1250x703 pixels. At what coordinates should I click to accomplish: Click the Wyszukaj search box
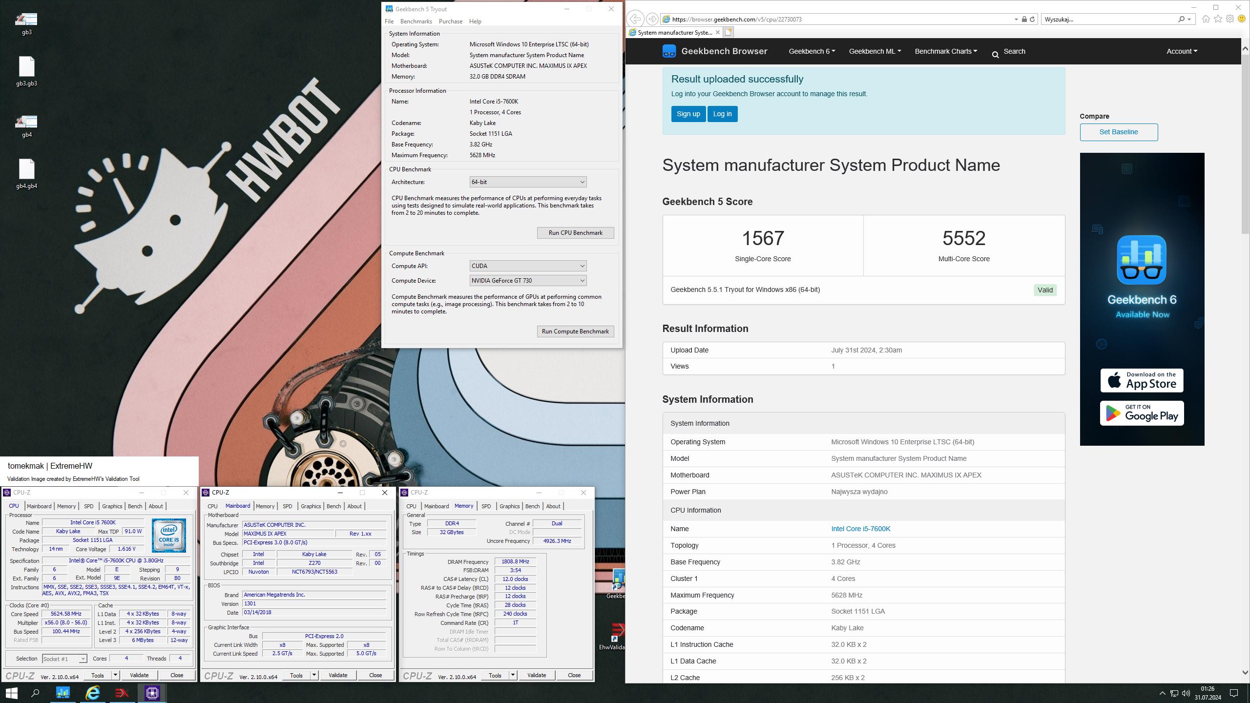pos(1108,20)
